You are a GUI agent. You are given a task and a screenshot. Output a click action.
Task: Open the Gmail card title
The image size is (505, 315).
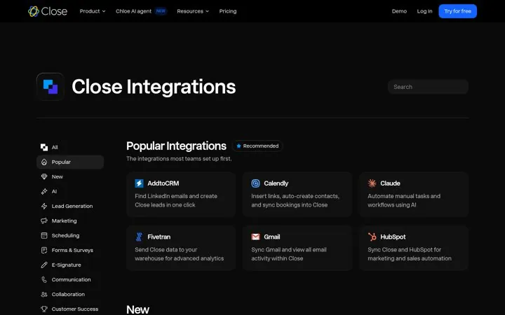pos(272,237)
